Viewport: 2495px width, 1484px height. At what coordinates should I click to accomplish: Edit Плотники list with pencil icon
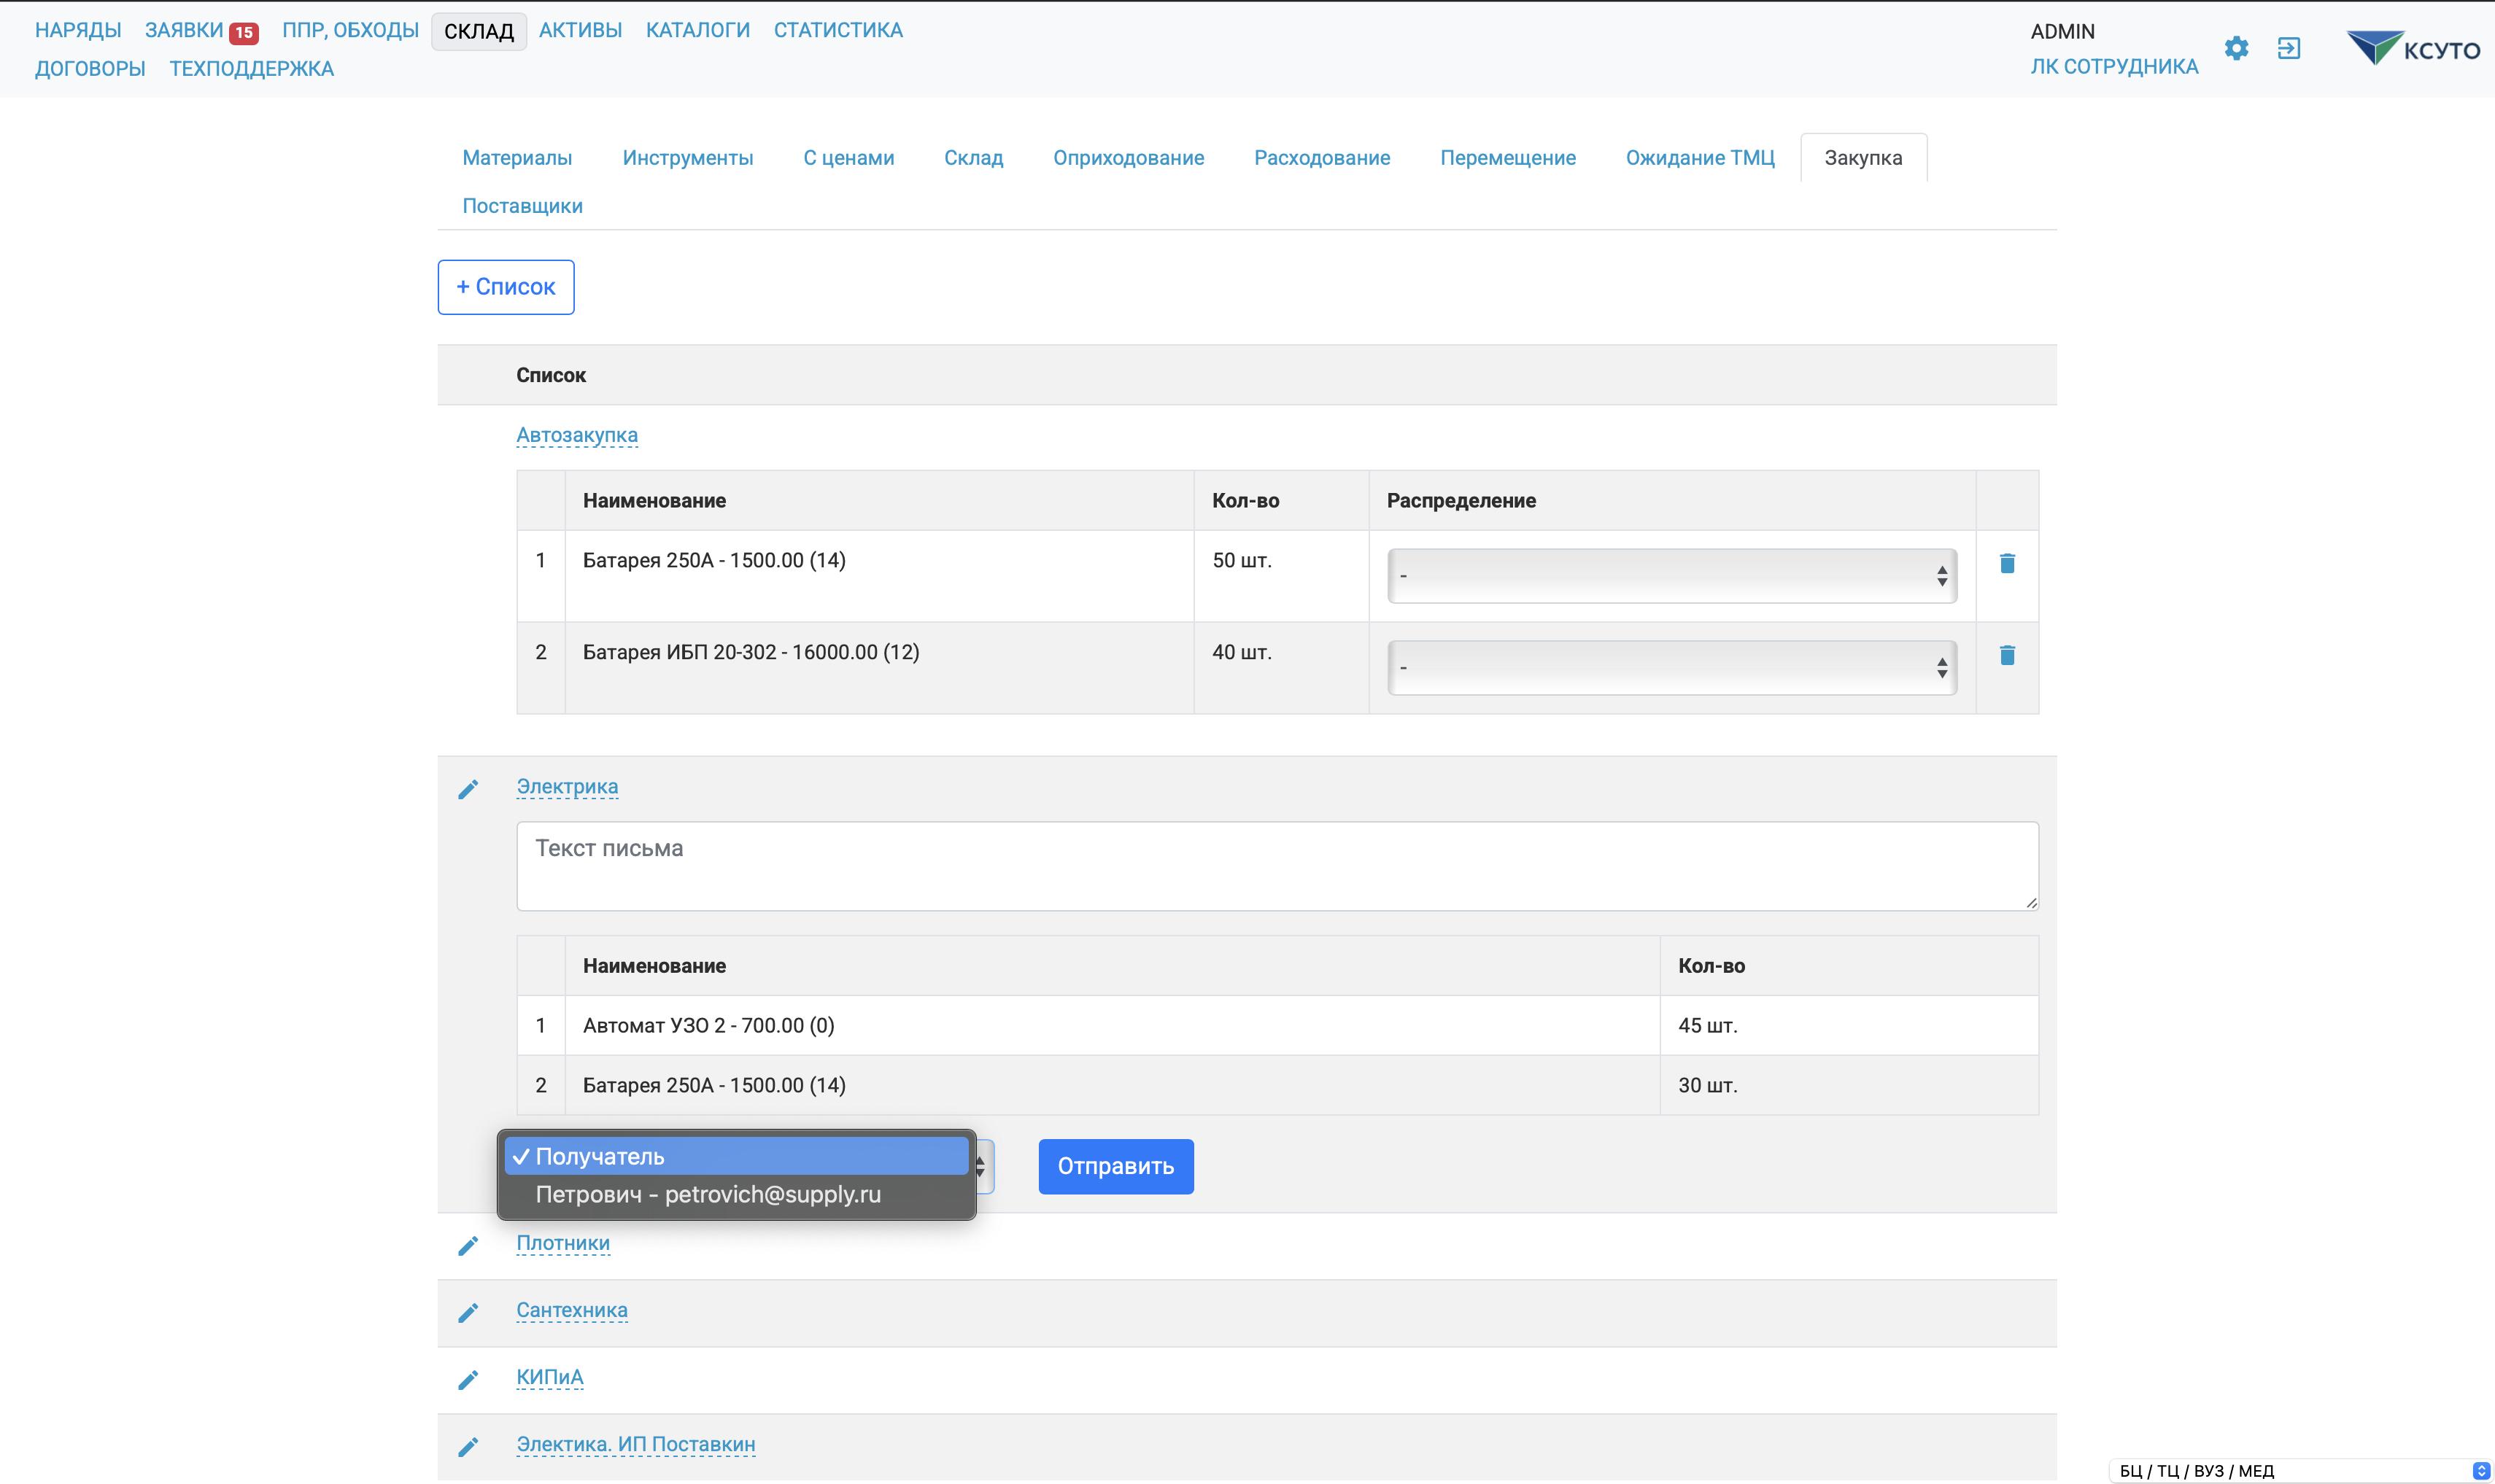468,1245
